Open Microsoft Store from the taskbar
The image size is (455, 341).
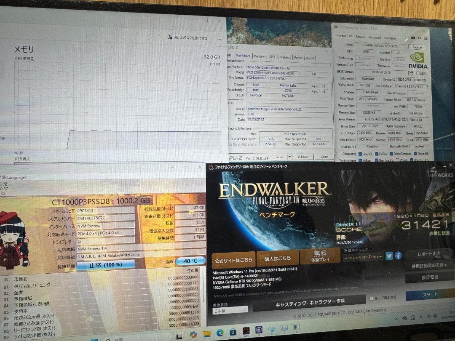click(233, 333)
